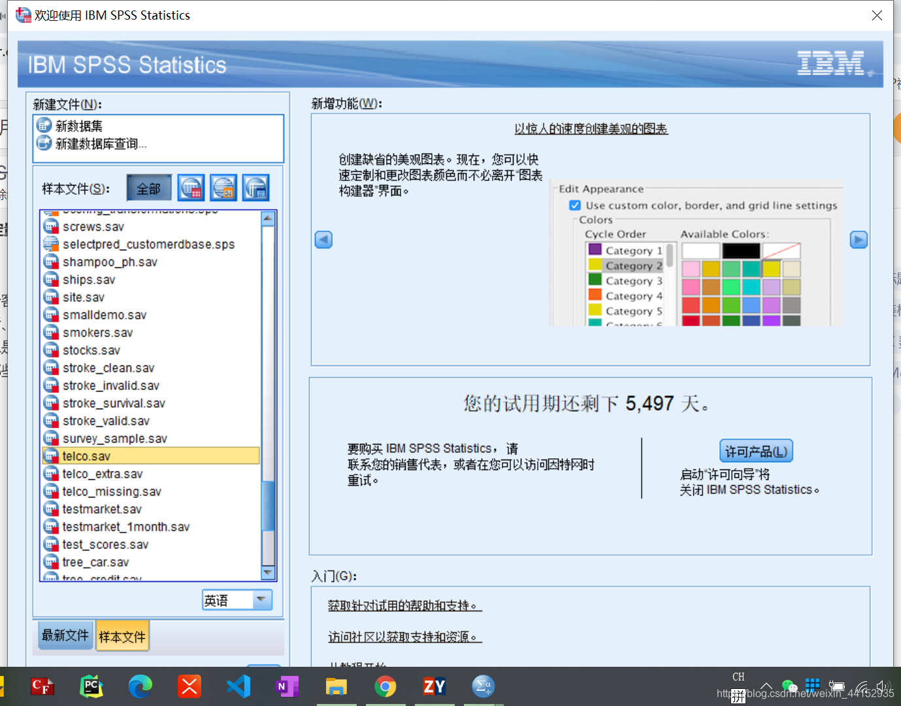Open OneNote from the taskbar
This screenshot has width=901, height=706.
(287, 686)
